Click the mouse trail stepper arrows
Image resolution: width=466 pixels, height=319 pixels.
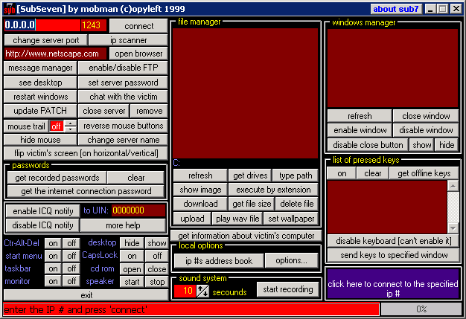point(70,126)
